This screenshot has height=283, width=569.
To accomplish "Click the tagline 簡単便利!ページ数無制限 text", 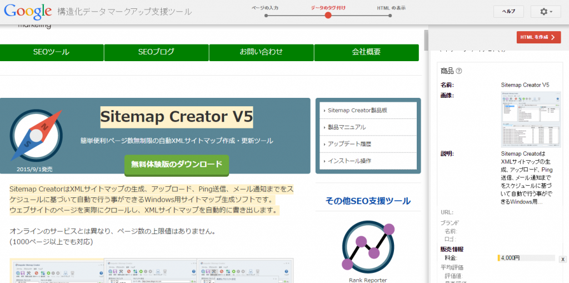I will (x=177, y=141).
